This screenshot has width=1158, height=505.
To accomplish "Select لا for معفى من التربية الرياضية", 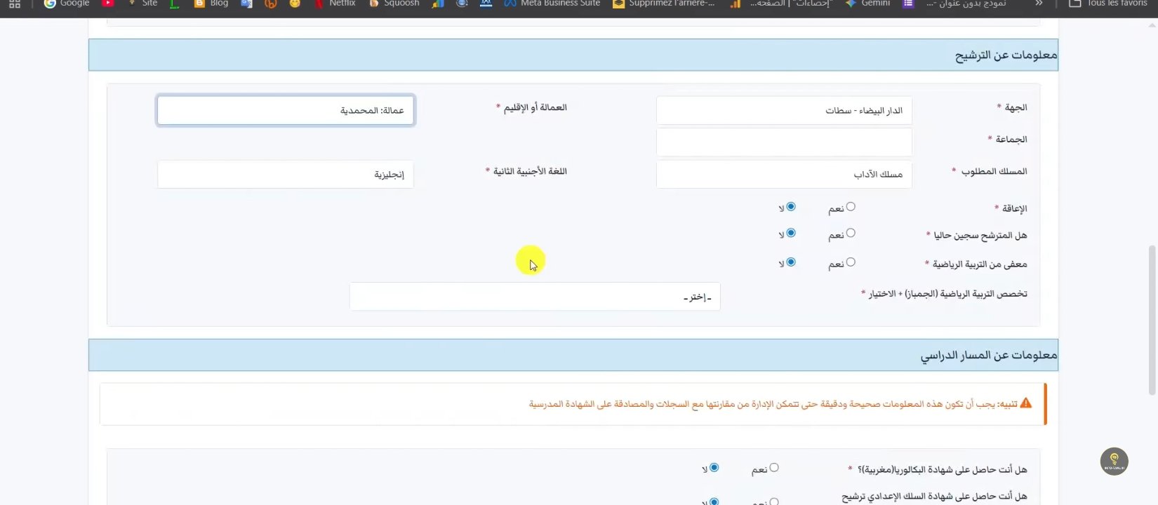I will click(x=791, y=262).
